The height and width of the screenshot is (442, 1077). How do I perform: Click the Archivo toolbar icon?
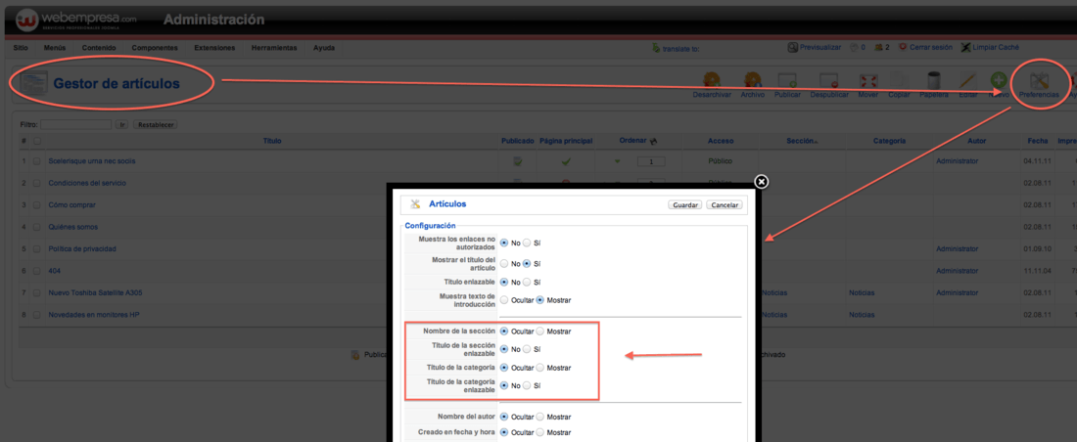pyautogui.click(x=752, y=79)
